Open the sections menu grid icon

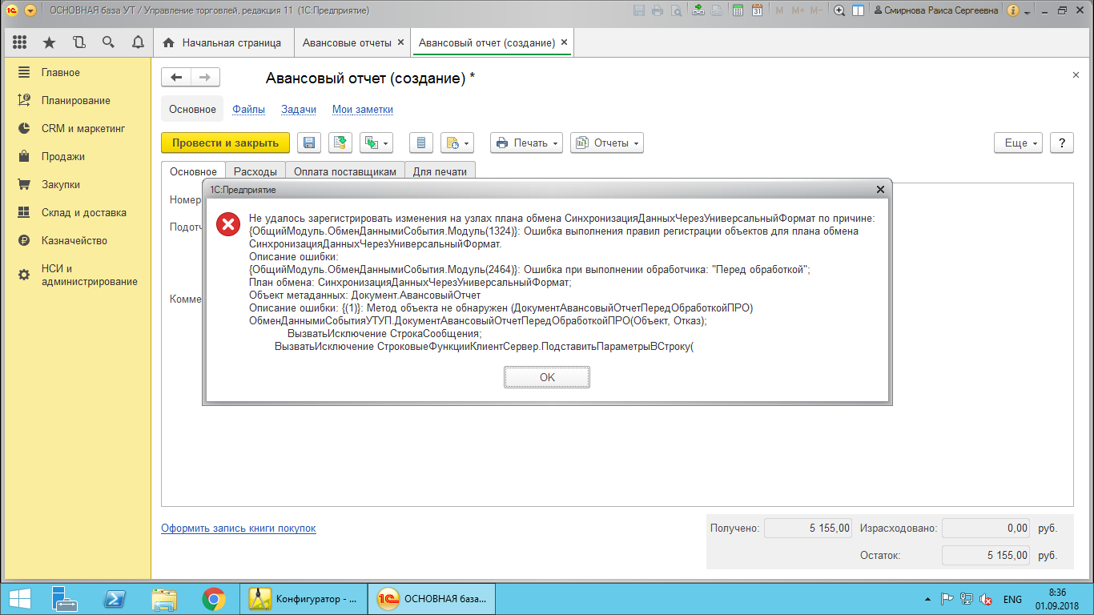[x=20, y=42]
